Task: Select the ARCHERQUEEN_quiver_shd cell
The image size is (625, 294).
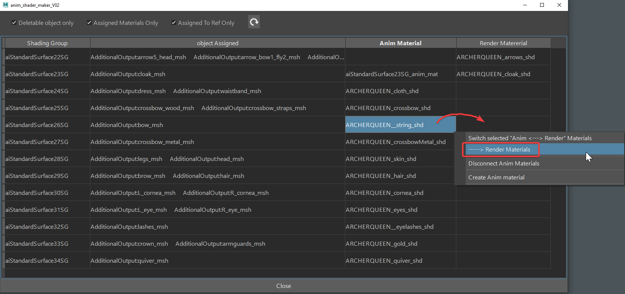Action: 401,260
